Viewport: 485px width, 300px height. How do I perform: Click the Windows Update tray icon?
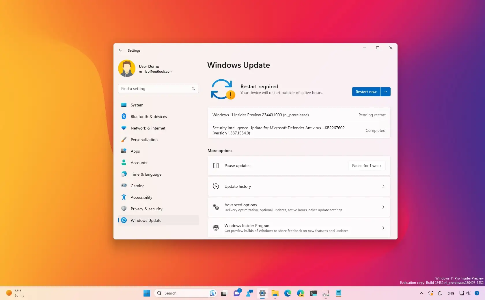tap(430, 293)
